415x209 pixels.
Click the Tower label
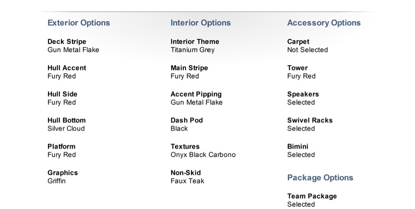coord(297,68)
